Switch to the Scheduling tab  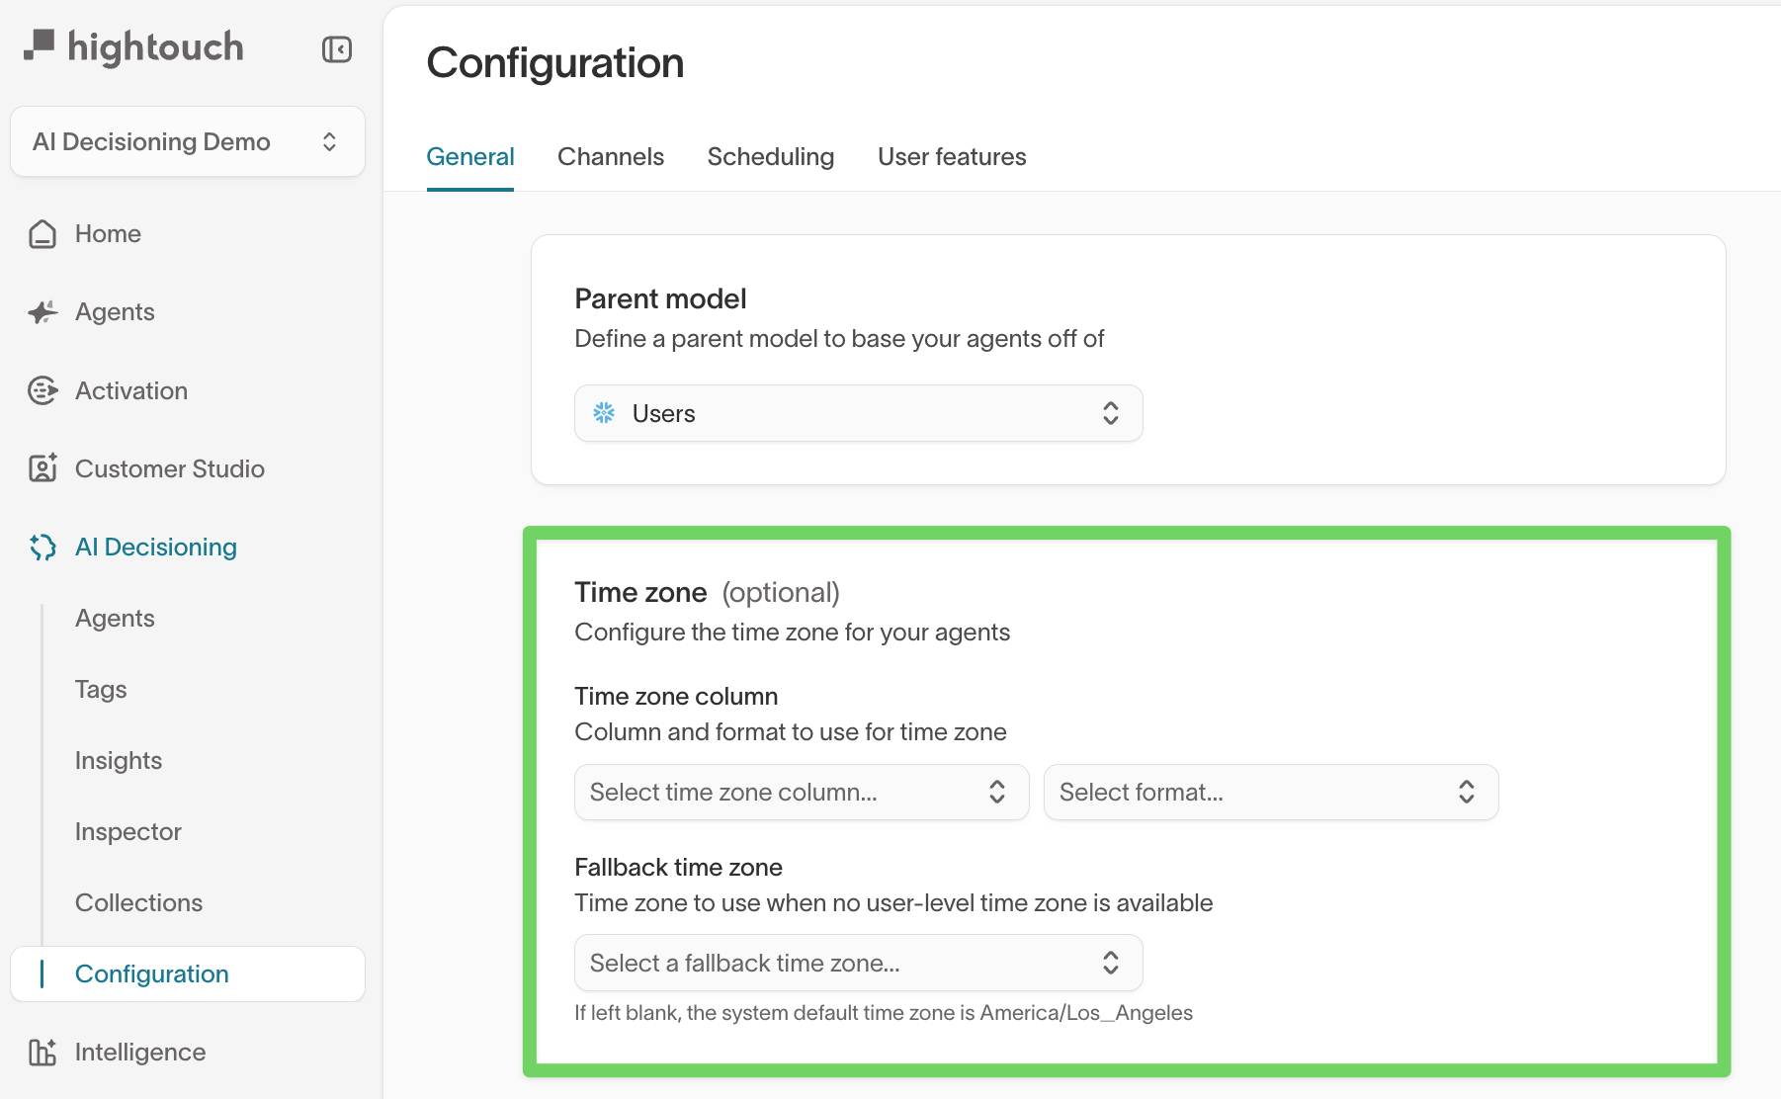coord(770,157)
